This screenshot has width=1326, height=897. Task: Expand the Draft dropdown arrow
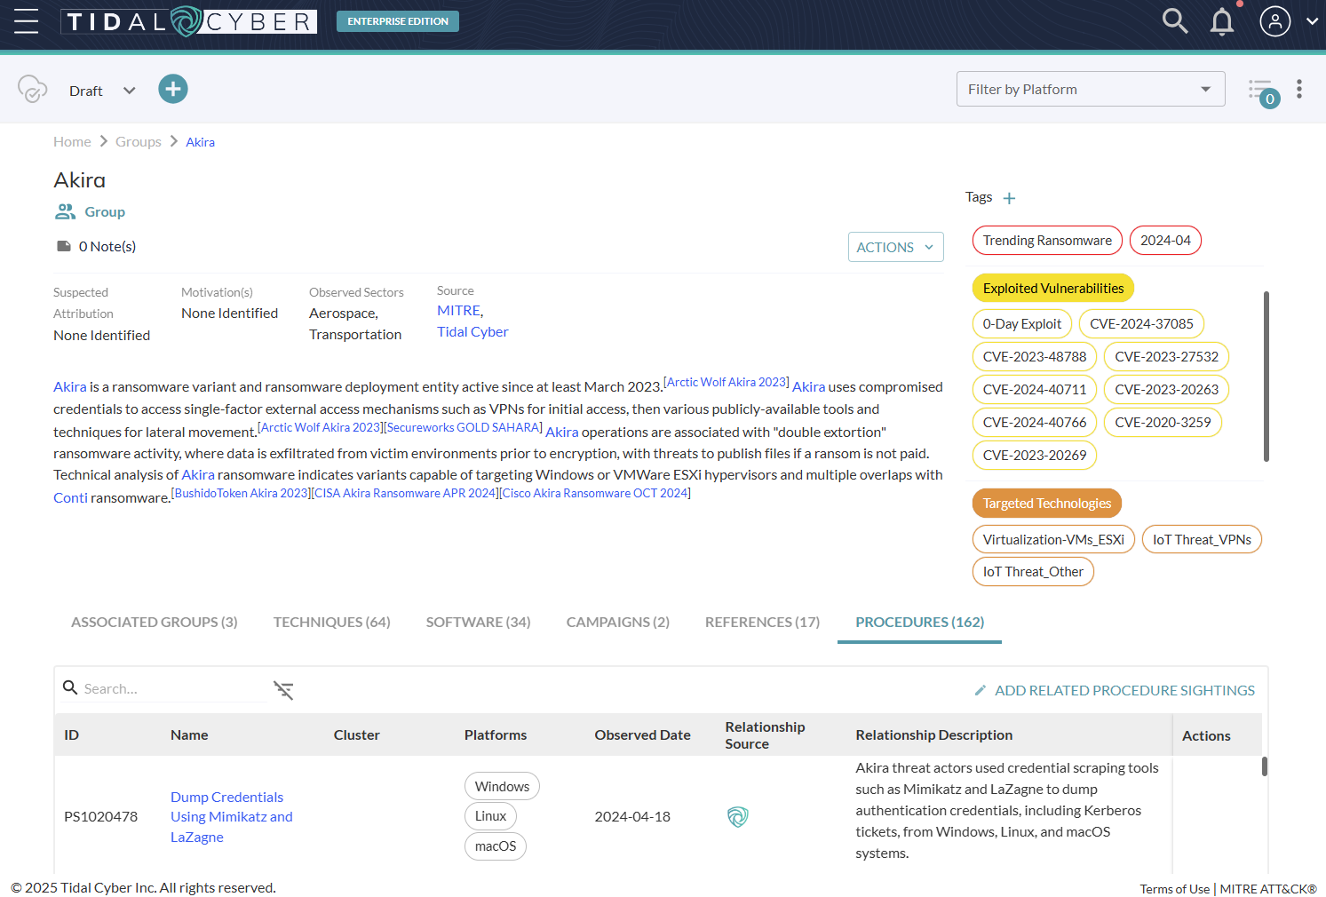pyautogui.click(x=130, y=91)
